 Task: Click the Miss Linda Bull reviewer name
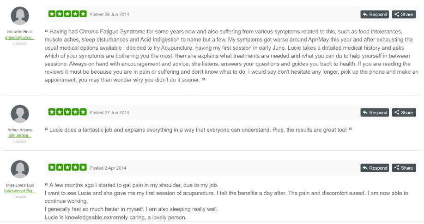(20, 185)
